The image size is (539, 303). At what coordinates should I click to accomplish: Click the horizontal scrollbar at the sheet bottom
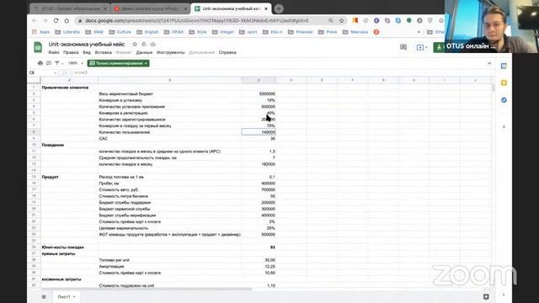pos(147,289)
